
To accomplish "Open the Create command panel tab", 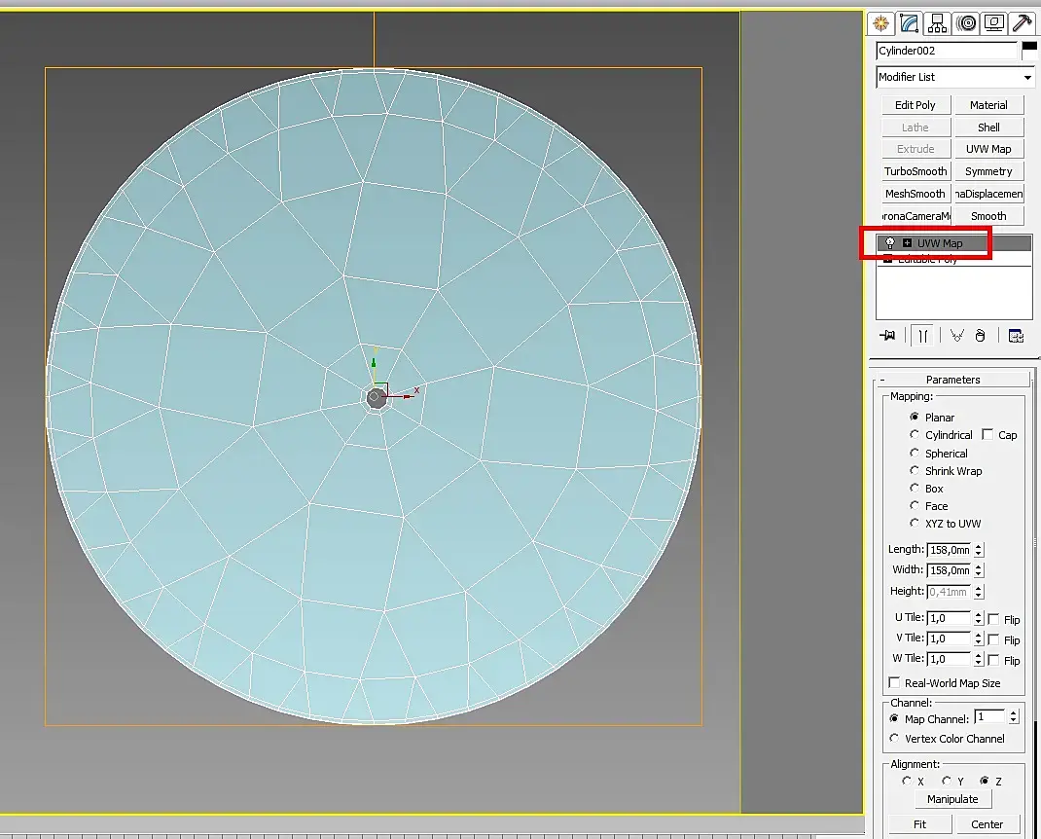I will click(x=880, y=23).
